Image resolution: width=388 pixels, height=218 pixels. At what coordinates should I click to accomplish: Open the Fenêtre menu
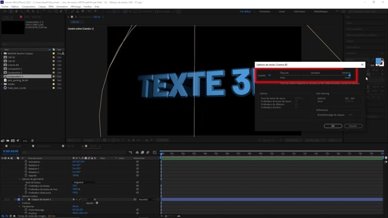(x=87, y=7)
